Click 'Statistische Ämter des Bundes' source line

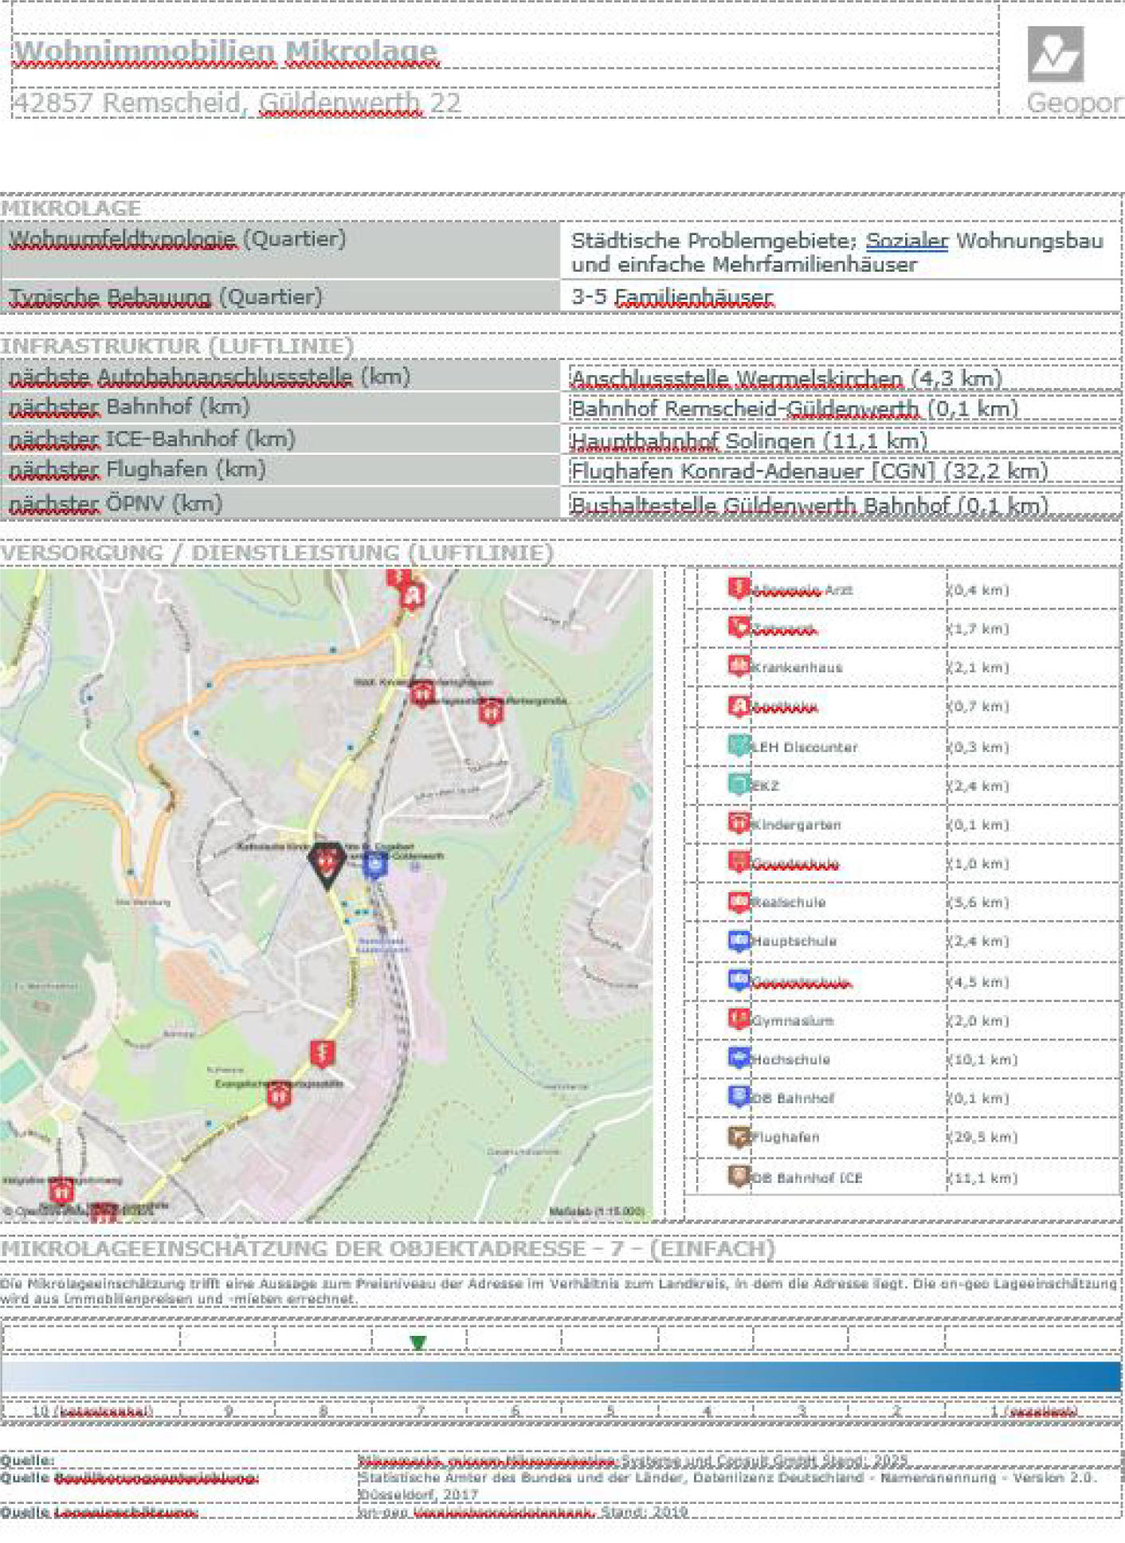click(x=727, y=1484)
